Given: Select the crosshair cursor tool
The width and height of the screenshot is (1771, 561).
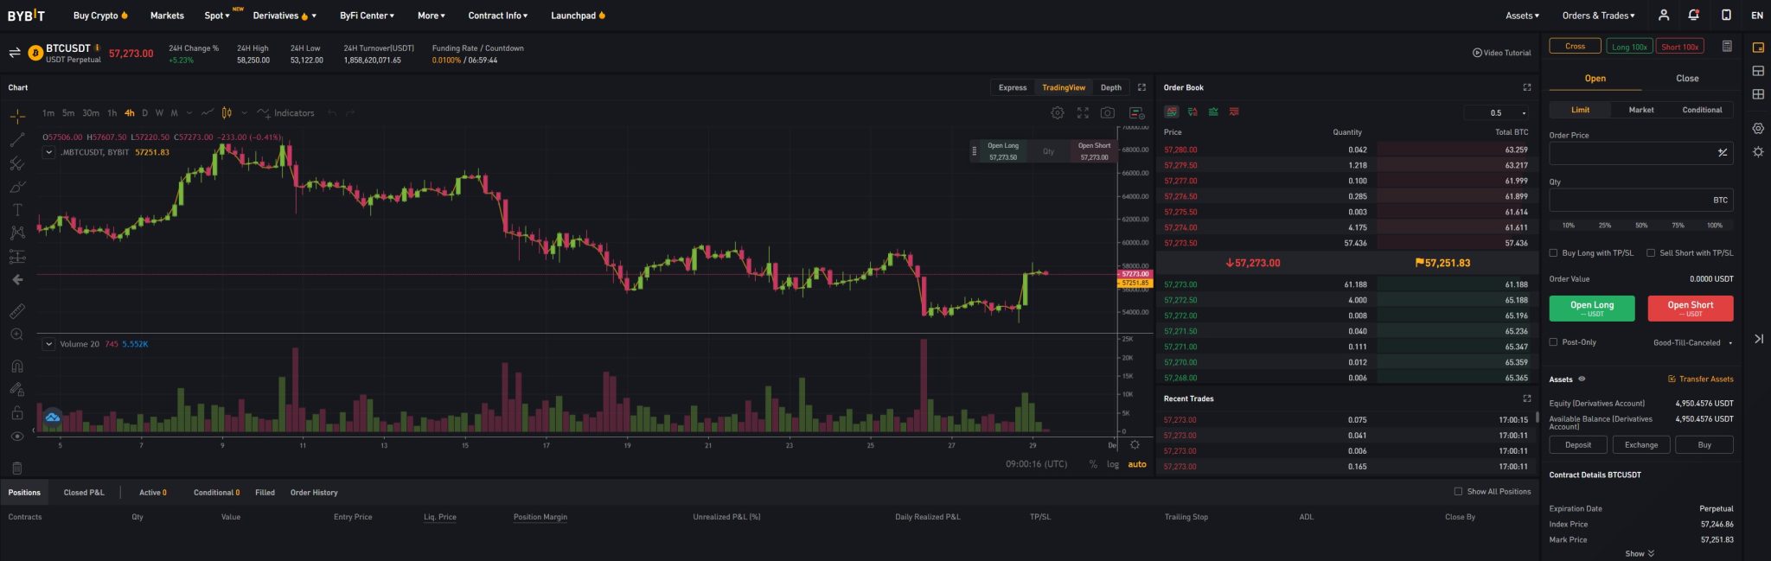Looking at the screenshot, I should 17,117.
